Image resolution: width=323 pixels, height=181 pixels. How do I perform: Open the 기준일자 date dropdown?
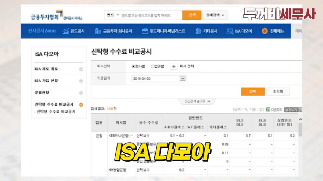click(x=182, y=79)
